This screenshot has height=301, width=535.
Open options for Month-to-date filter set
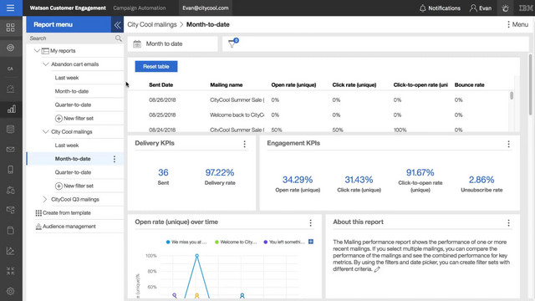pos(115,159)
